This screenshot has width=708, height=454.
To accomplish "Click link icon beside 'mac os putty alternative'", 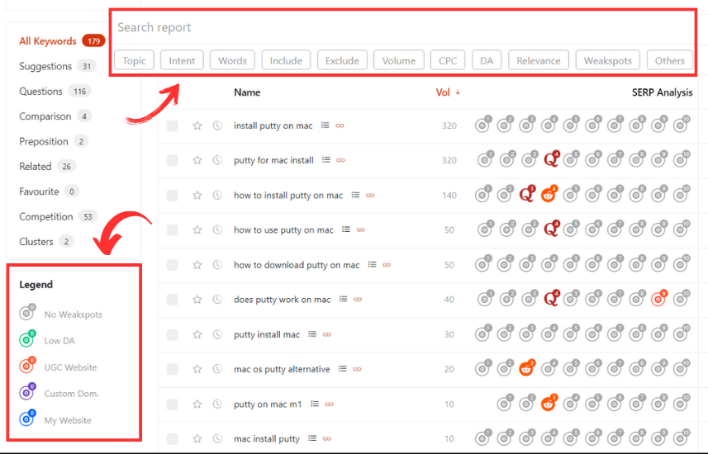I will point(357,369).
